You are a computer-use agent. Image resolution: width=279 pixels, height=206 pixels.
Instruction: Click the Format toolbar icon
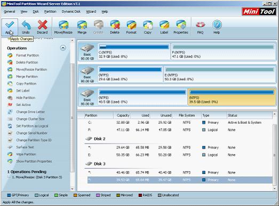point(131,27)
